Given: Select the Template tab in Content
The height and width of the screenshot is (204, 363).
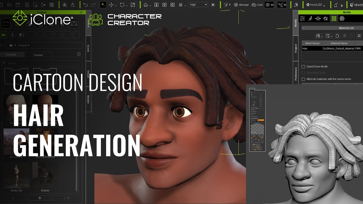Looking at the screenshot, I should pos(11,55).
